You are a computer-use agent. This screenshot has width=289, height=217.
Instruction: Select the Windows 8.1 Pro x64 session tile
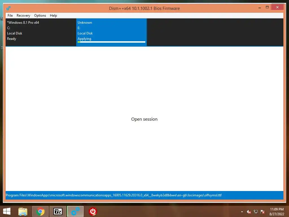(41, 32)
